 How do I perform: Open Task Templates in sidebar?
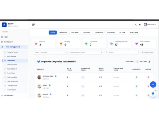15,81
